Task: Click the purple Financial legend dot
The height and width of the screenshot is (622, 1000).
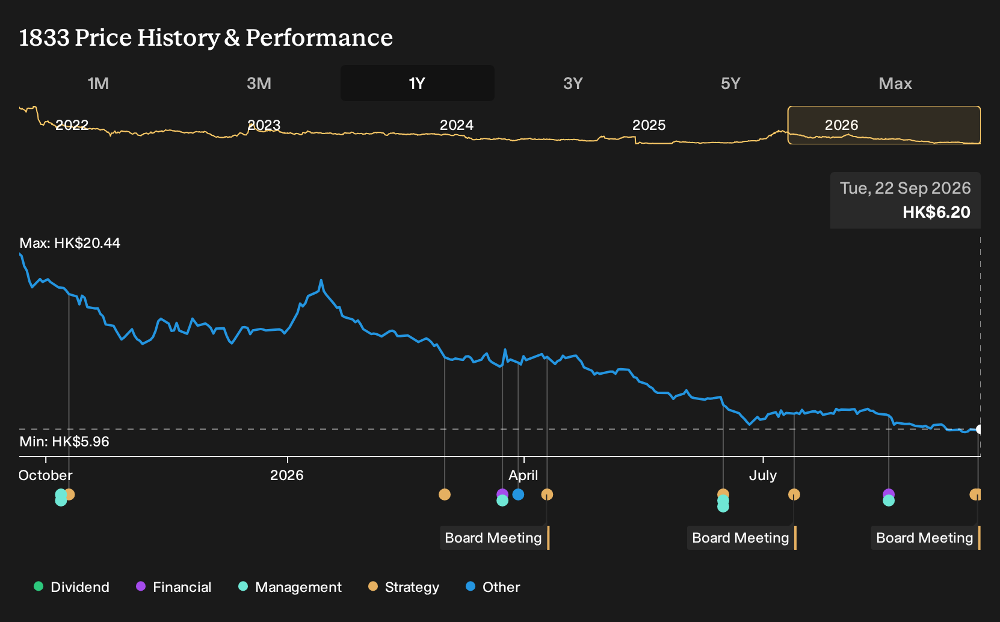Action: click(x=141, y=586)
